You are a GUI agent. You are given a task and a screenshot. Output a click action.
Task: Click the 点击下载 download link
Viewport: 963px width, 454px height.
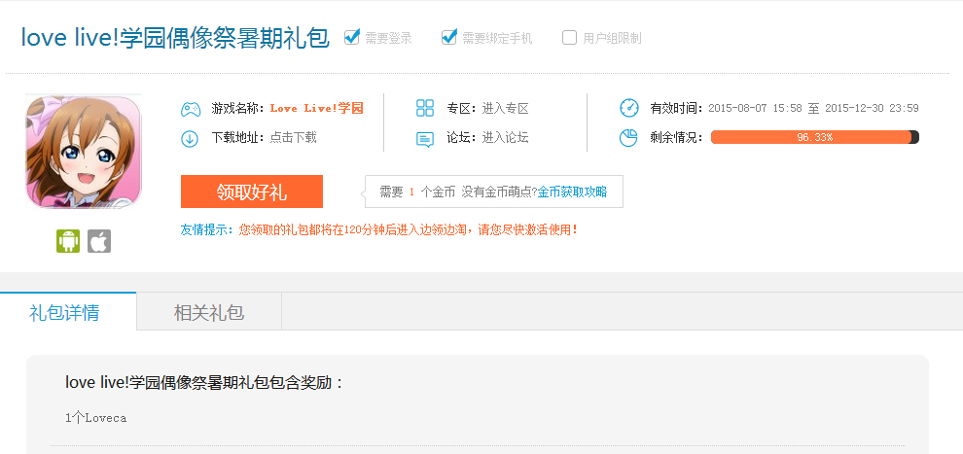[294, 137]
